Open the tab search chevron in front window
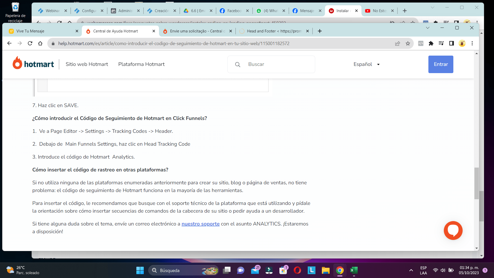 428,28
